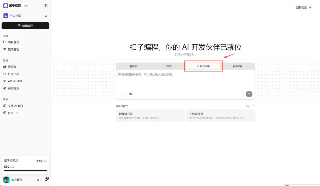Expand the 社区 menu chevron
The height and width of the screenshot is (186, 320).
17,113
